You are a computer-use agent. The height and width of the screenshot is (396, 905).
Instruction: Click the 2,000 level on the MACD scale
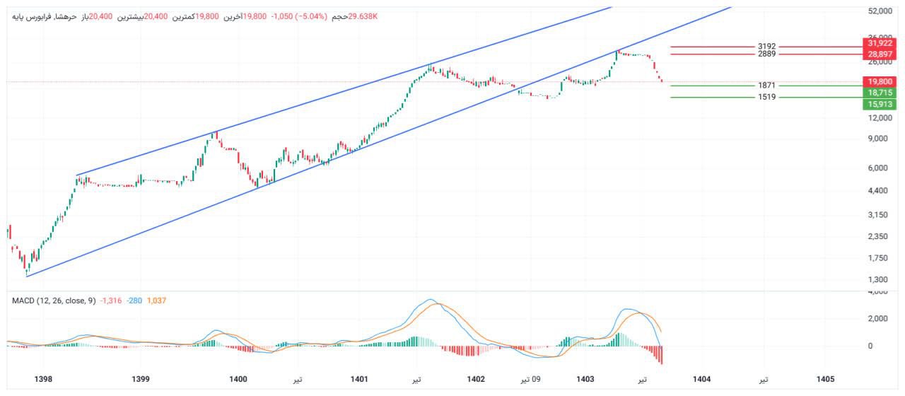878,319
